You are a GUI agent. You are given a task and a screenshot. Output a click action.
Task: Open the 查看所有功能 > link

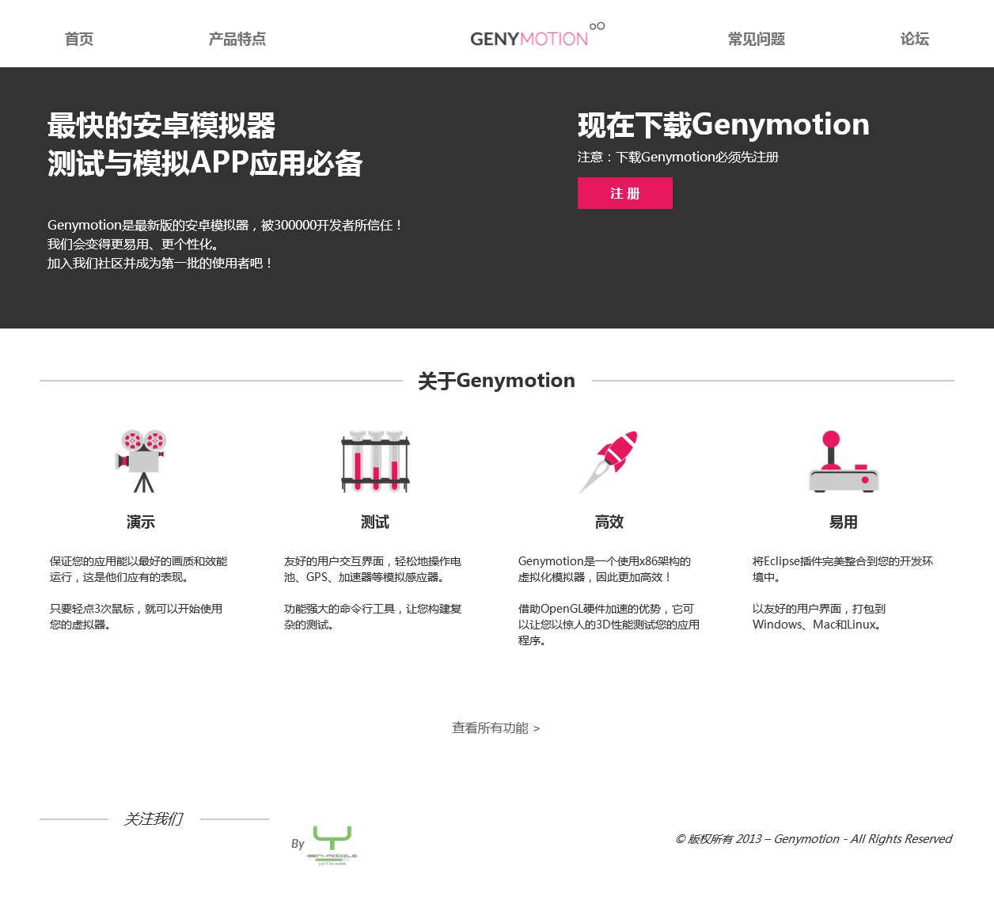click(496, 727)
